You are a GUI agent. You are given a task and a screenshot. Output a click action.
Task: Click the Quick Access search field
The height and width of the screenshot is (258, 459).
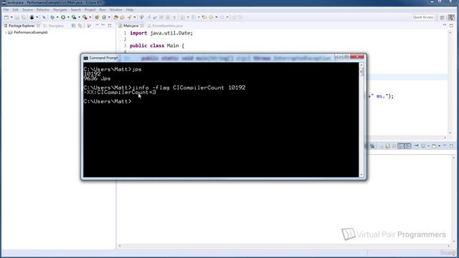pyautogui.click(x=423, y=17)
